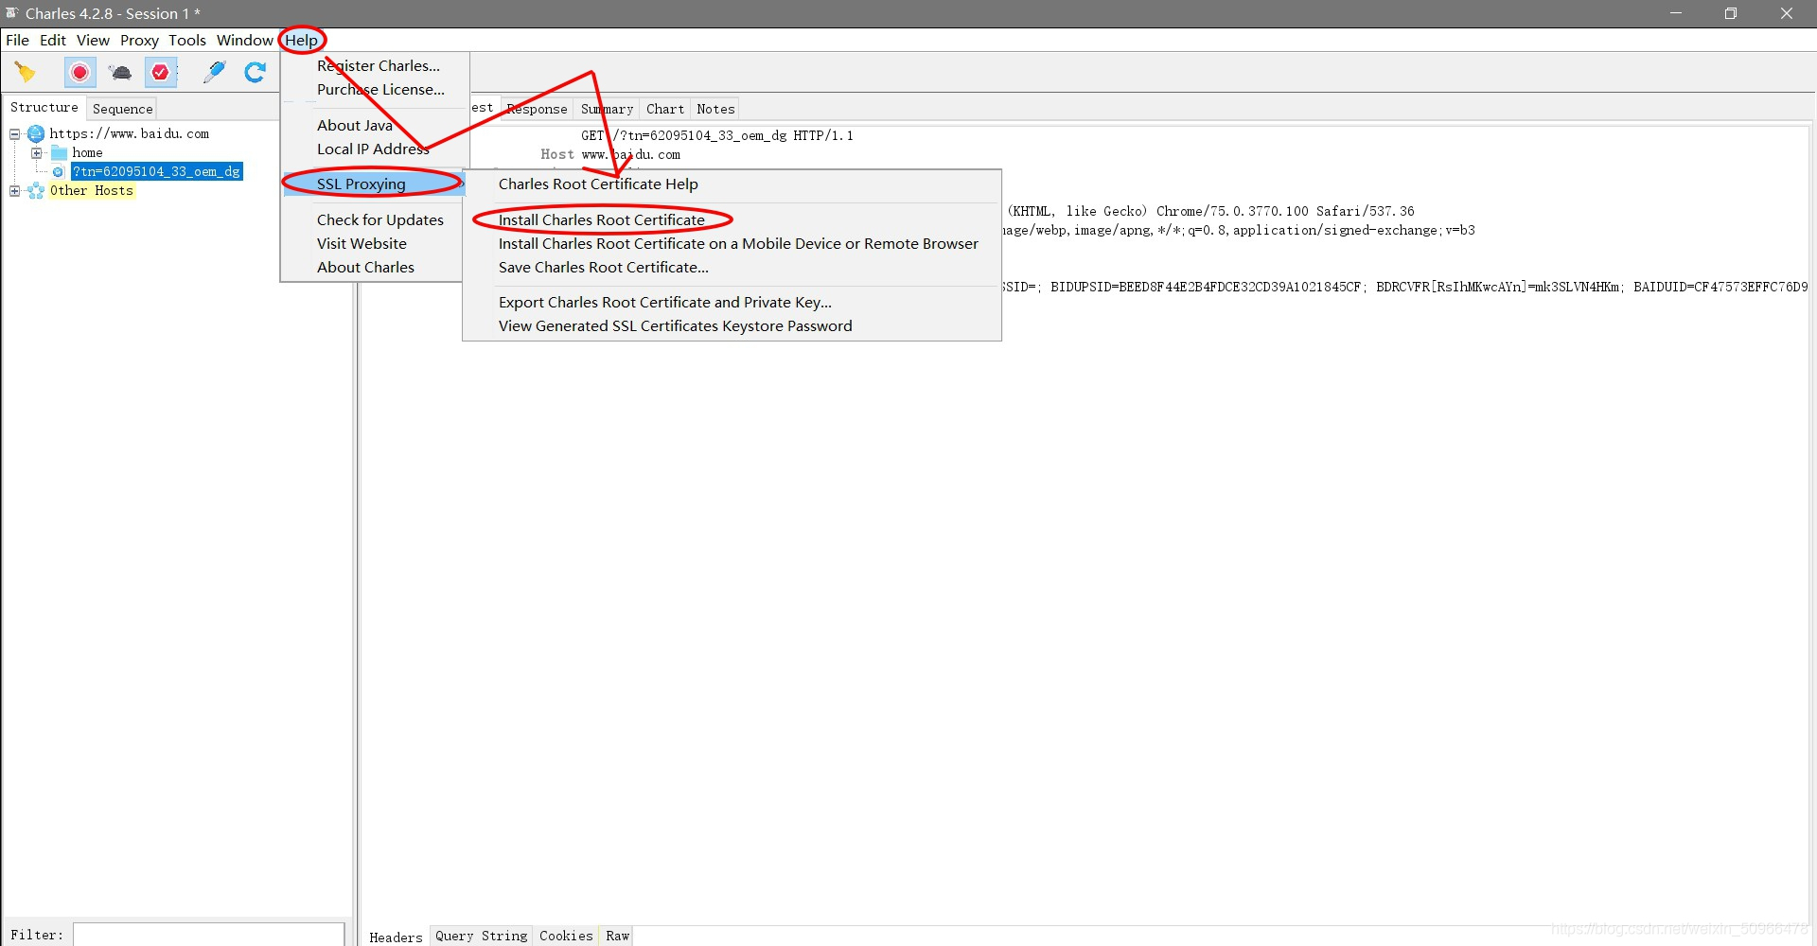Choose Purchase License... menu entry
The height and width of the screenshot is (946, 1817).
pyautogui.click(x=380, y=89)
